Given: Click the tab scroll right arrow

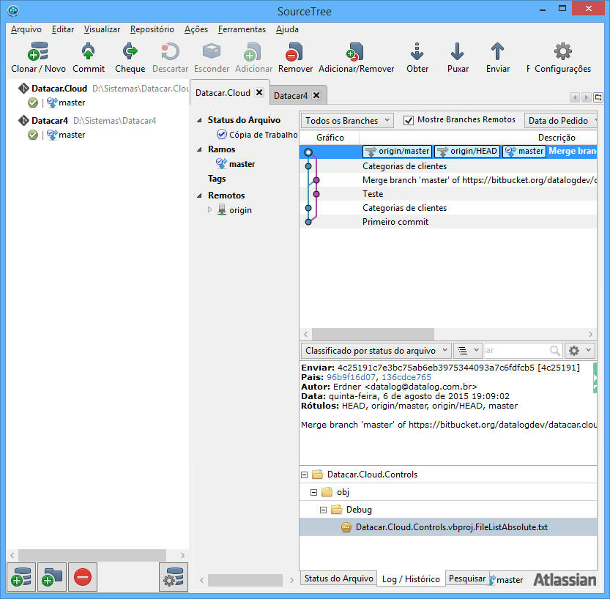Looking at the screenshot, I should point(587,97).
